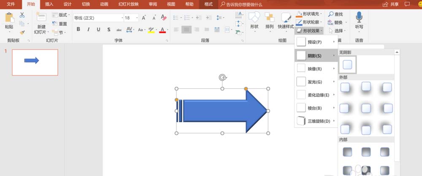Screen dimensions: 422x176
Task: Switch to Insert (插入) tab
Action: pyautogui.click(x=49, y=4)
